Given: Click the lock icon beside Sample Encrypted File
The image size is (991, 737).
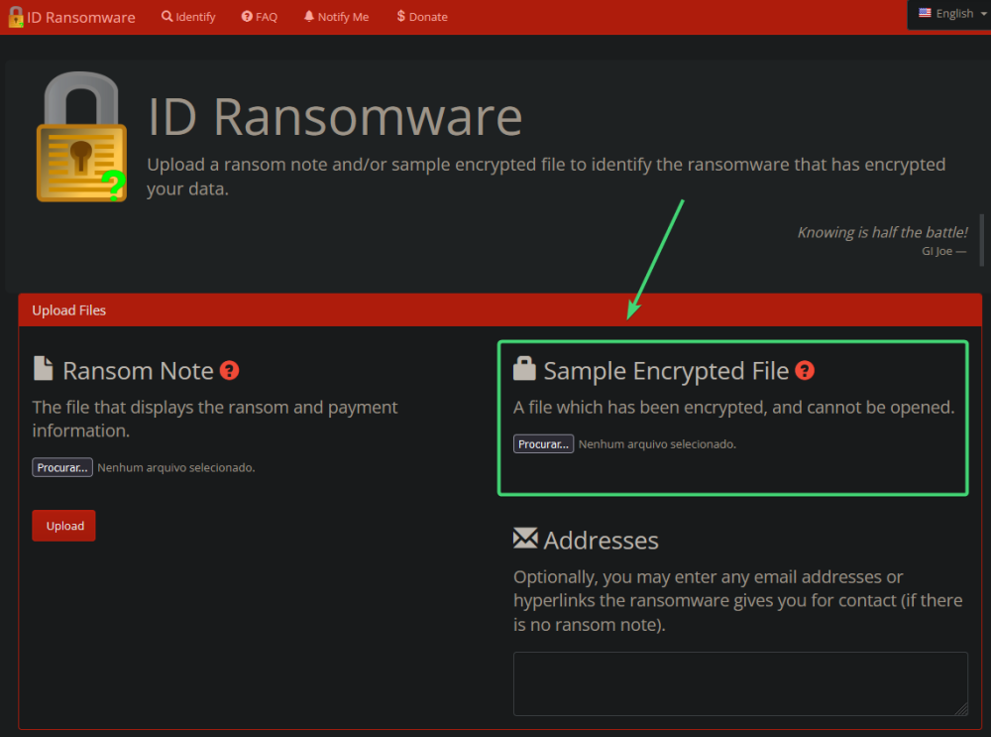Looking at the screenshot, I should pyautogui.click(x=524, y=370).
